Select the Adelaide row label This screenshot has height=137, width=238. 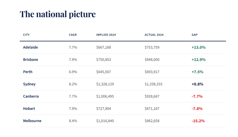coord(30,47)
